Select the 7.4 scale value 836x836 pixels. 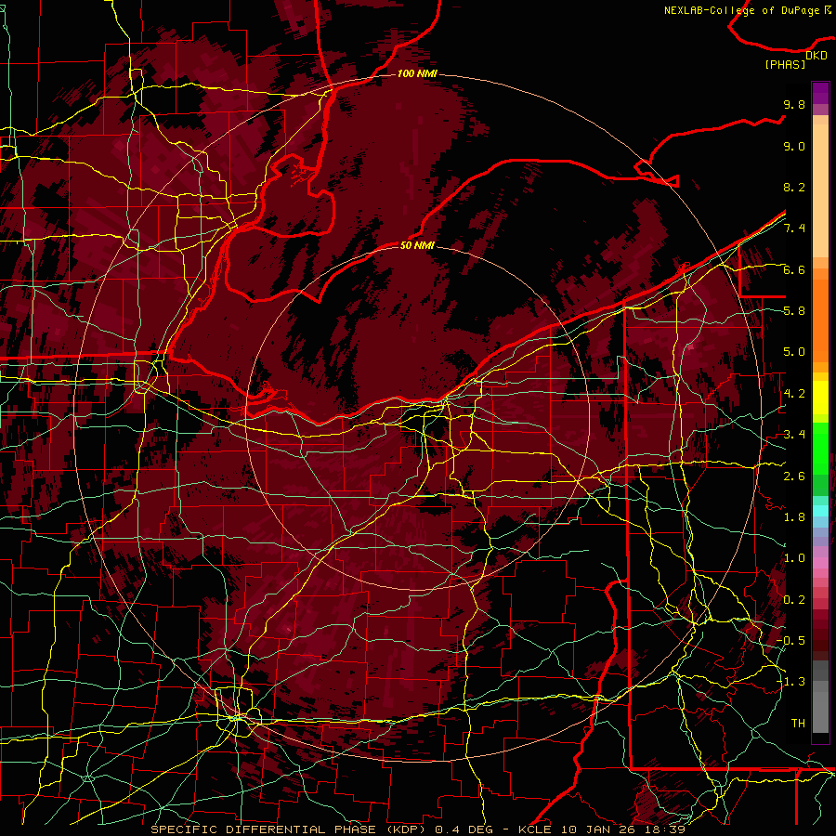(x=794, y=229)
